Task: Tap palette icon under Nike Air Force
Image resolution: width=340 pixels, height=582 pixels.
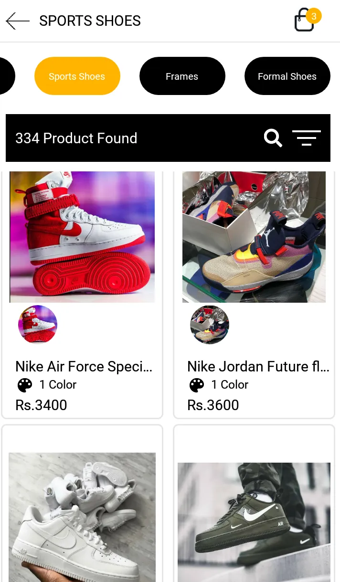Action: [25, 385]
